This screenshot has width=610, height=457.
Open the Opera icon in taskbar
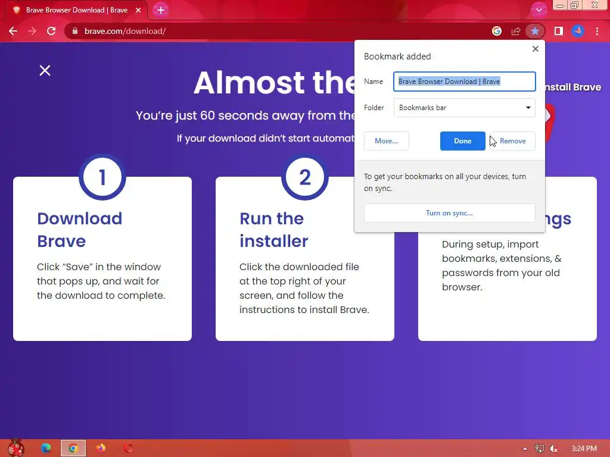click(x=128, y=448)
